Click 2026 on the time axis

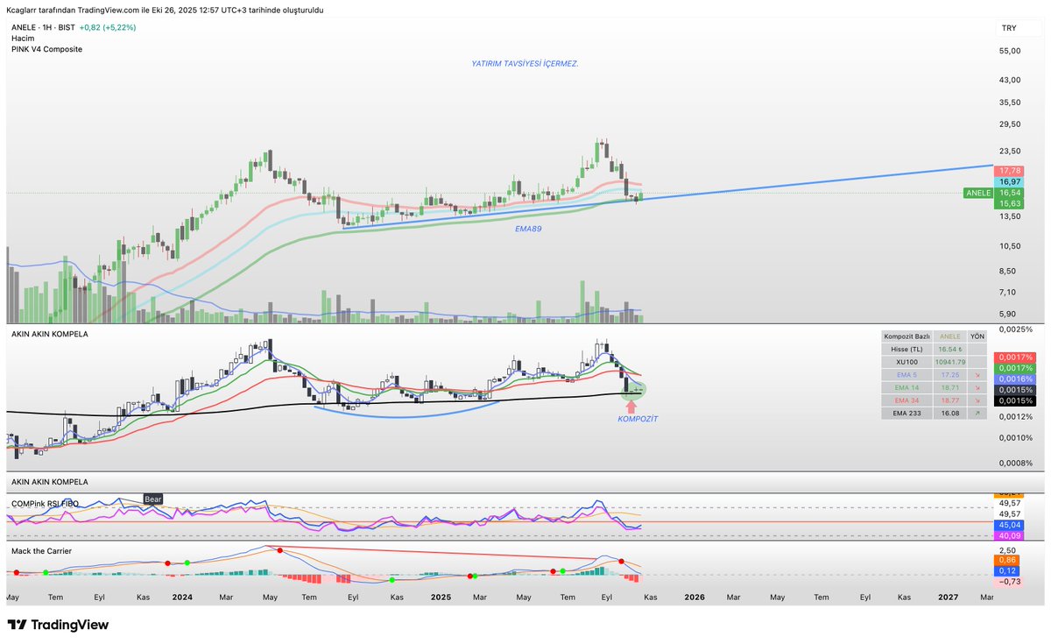[695, 597]
